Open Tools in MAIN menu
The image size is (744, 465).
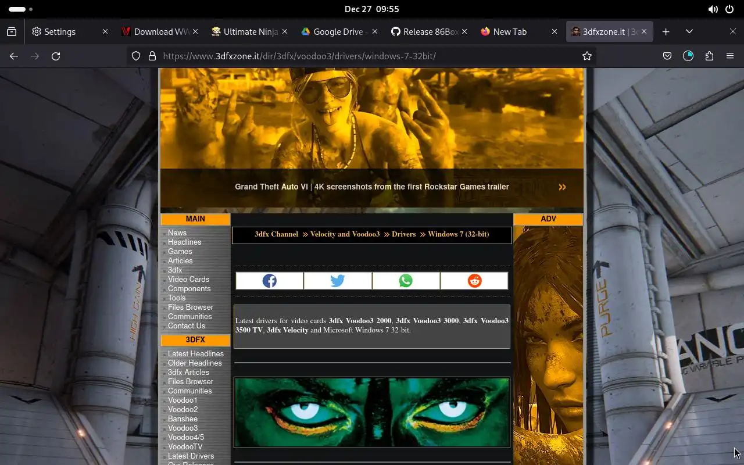point(177,298)
